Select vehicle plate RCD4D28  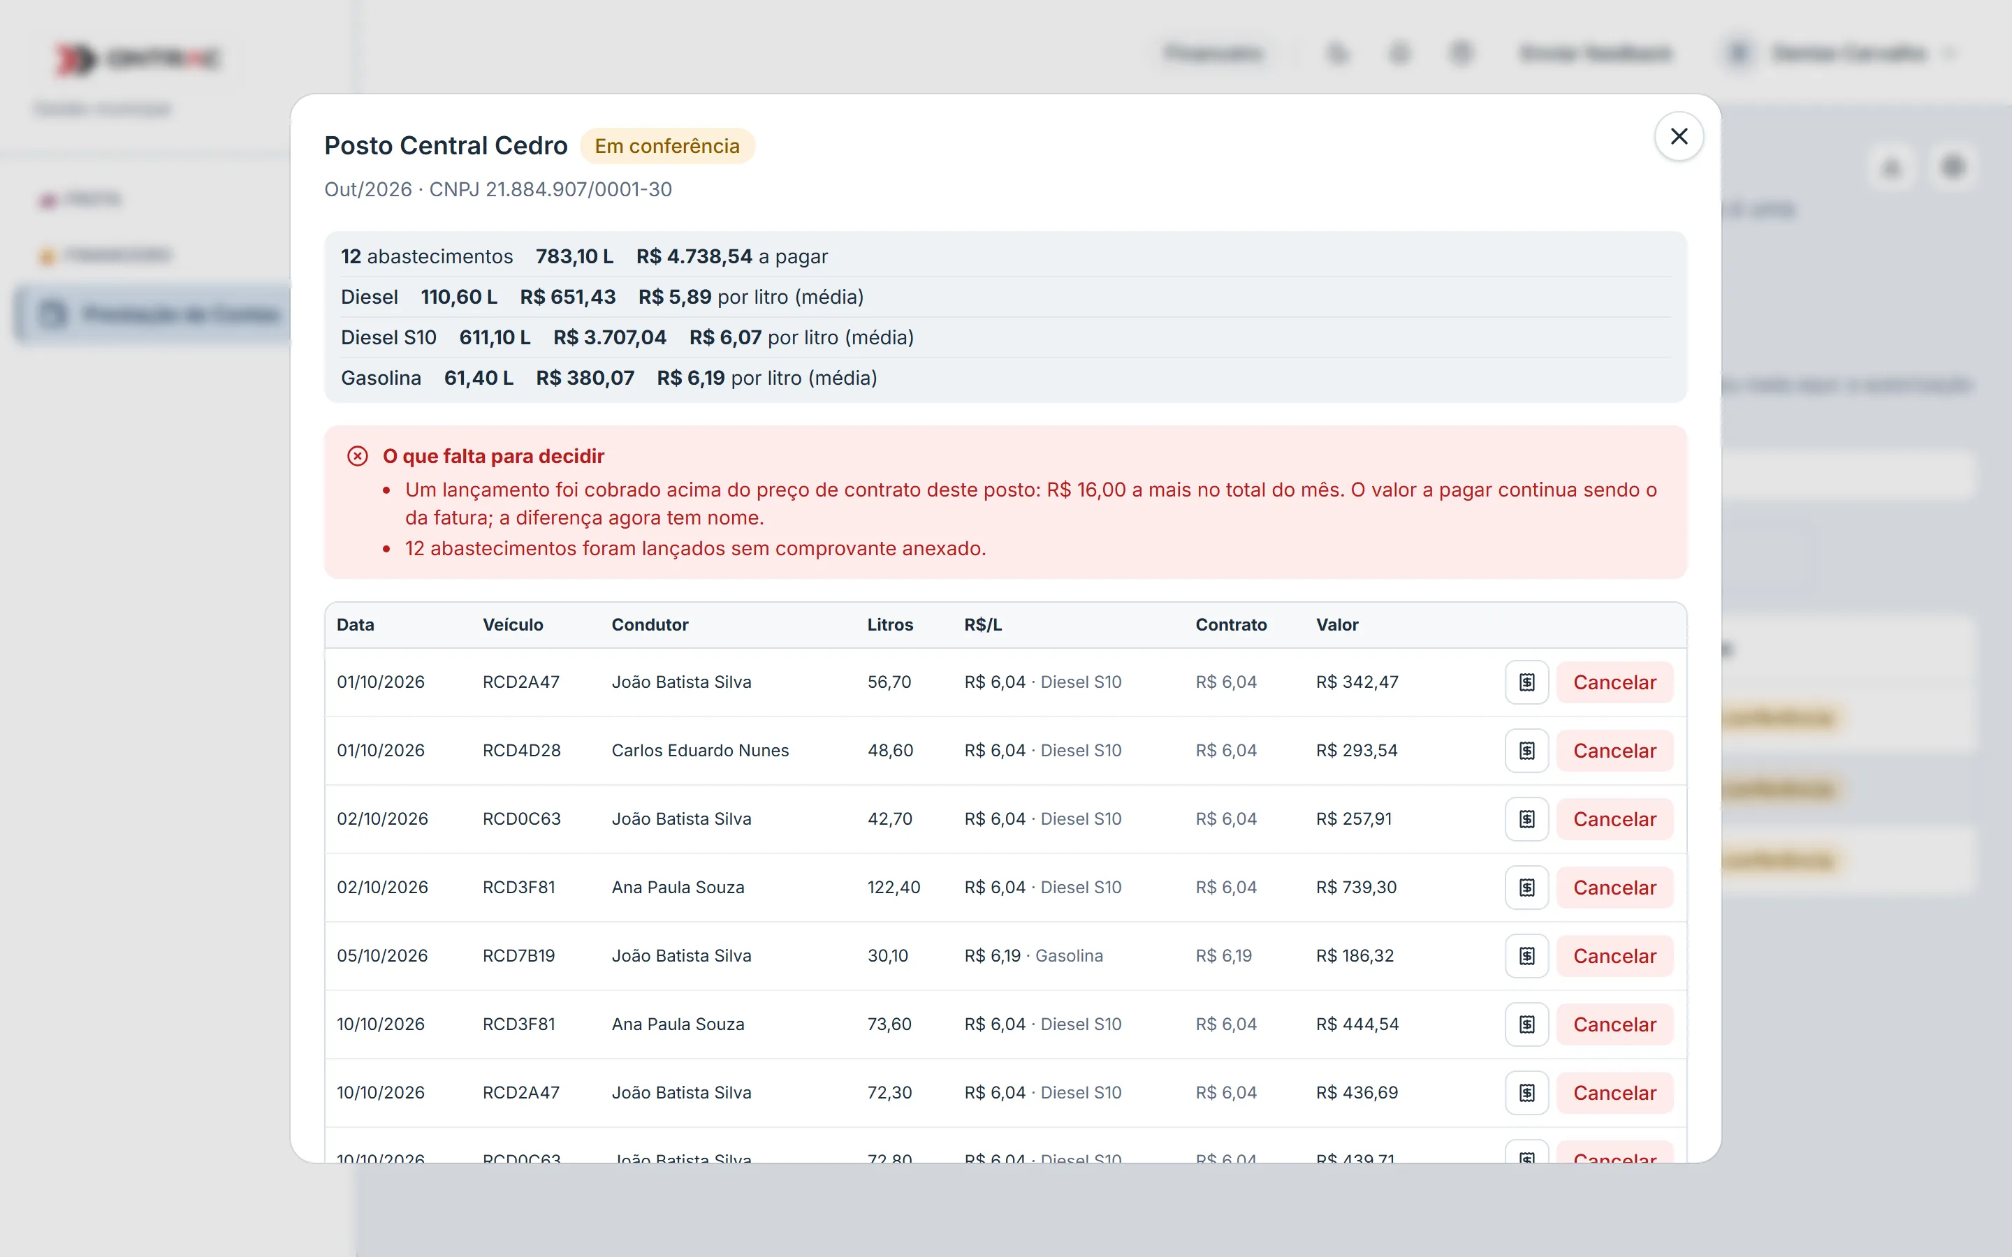(x=521, y=751)
